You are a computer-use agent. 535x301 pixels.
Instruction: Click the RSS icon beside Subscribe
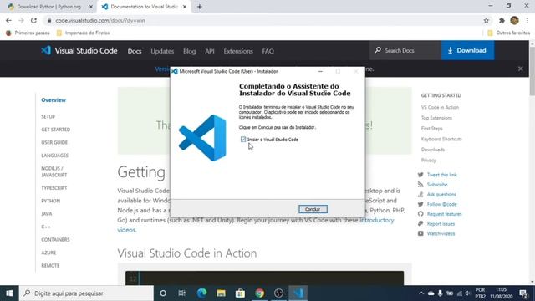420,185
